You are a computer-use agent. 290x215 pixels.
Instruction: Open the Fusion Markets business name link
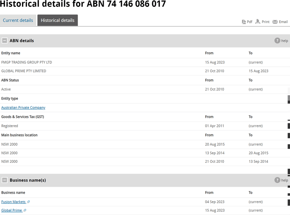point(13,202)
